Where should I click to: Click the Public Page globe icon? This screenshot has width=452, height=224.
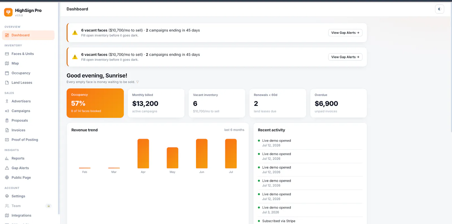coord(7,178)
